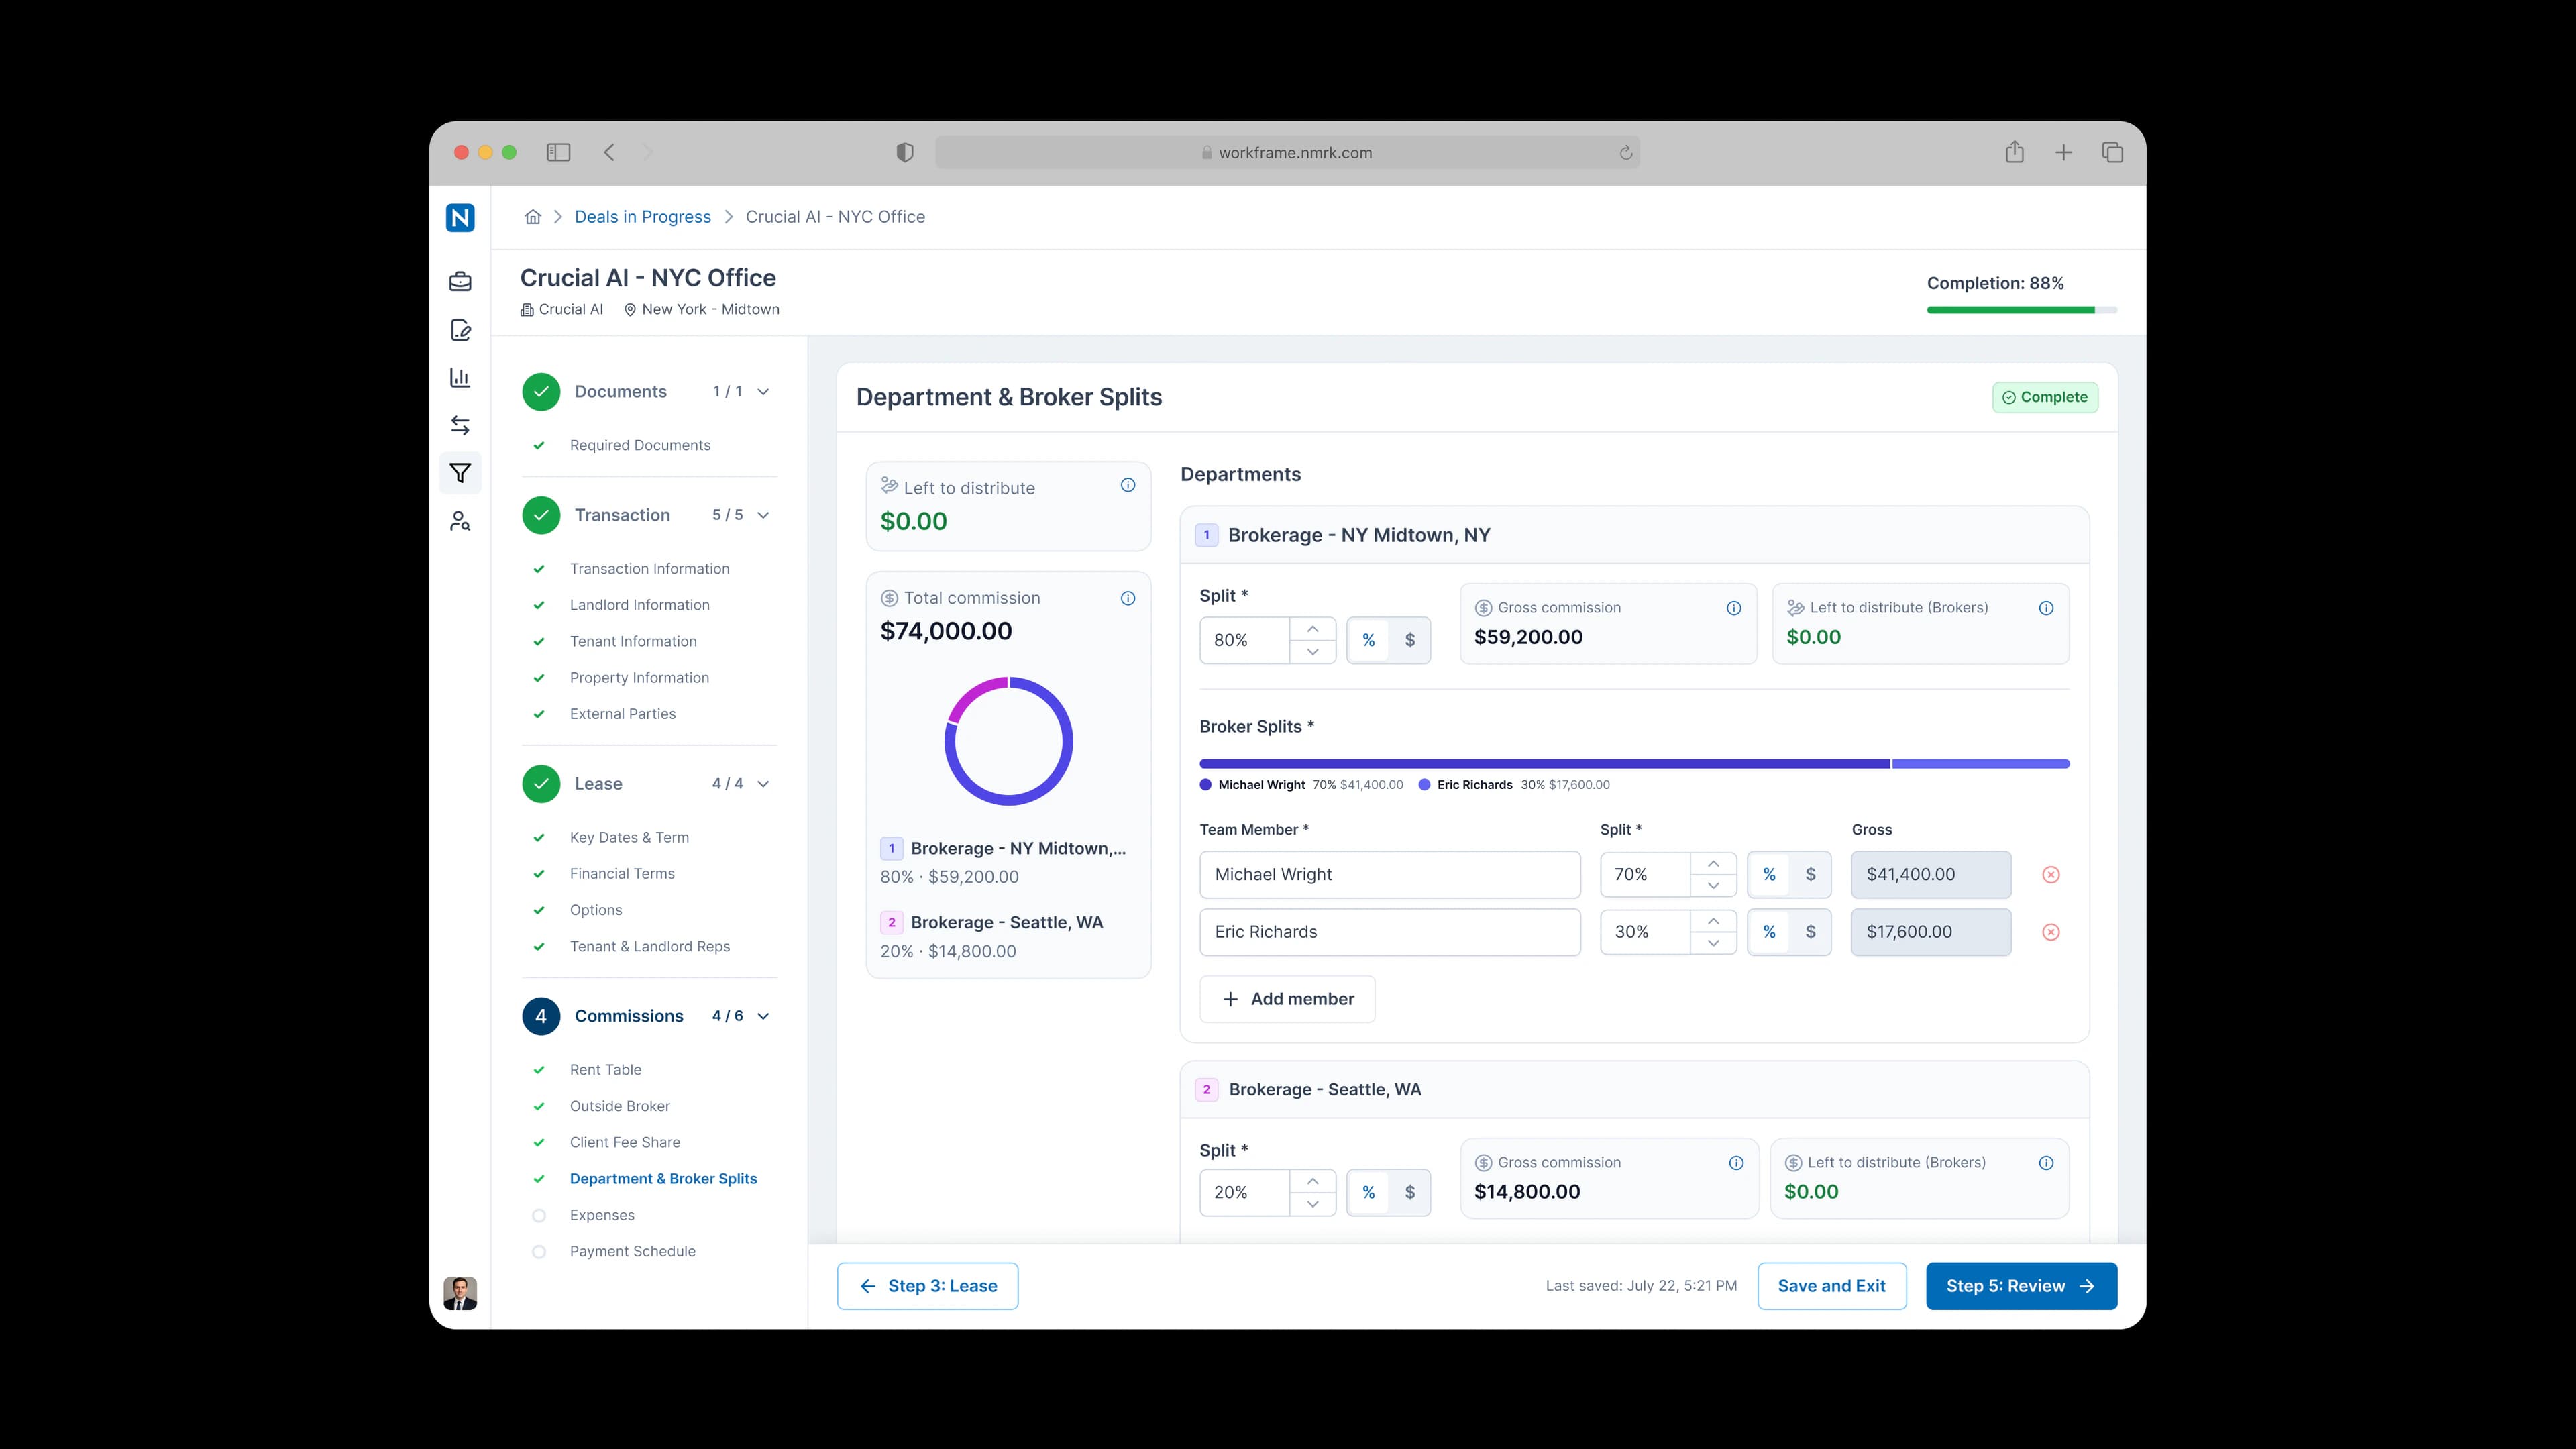Screen dimensions: 2576x1449
Task: Select percent mode for NY Midtown split
Action: pos(1369,640)
